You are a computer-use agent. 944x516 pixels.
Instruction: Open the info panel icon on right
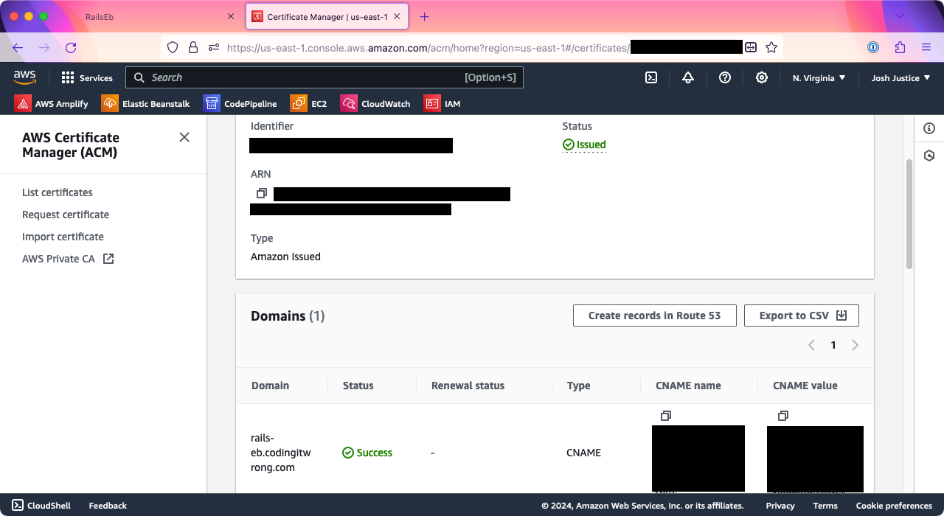[929, 128]
